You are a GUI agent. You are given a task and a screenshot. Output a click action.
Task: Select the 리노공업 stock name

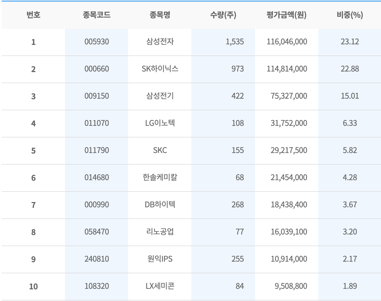pos(160,232)
